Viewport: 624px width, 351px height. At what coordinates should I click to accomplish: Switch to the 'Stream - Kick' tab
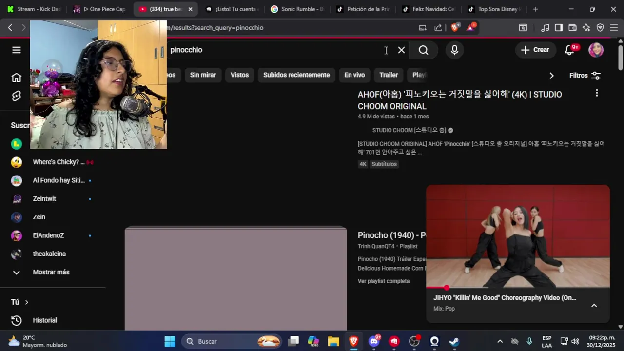coord(34,9)
